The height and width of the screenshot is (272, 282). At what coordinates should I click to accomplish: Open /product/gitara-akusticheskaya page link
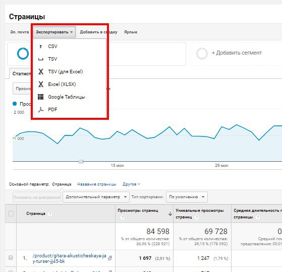click(70, 258)
